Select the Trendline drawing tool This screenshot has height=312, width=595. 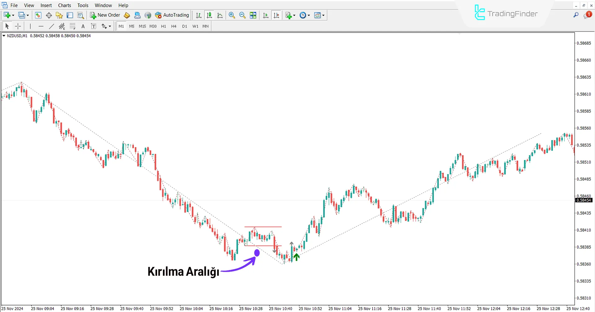click(x=51, y=26)
